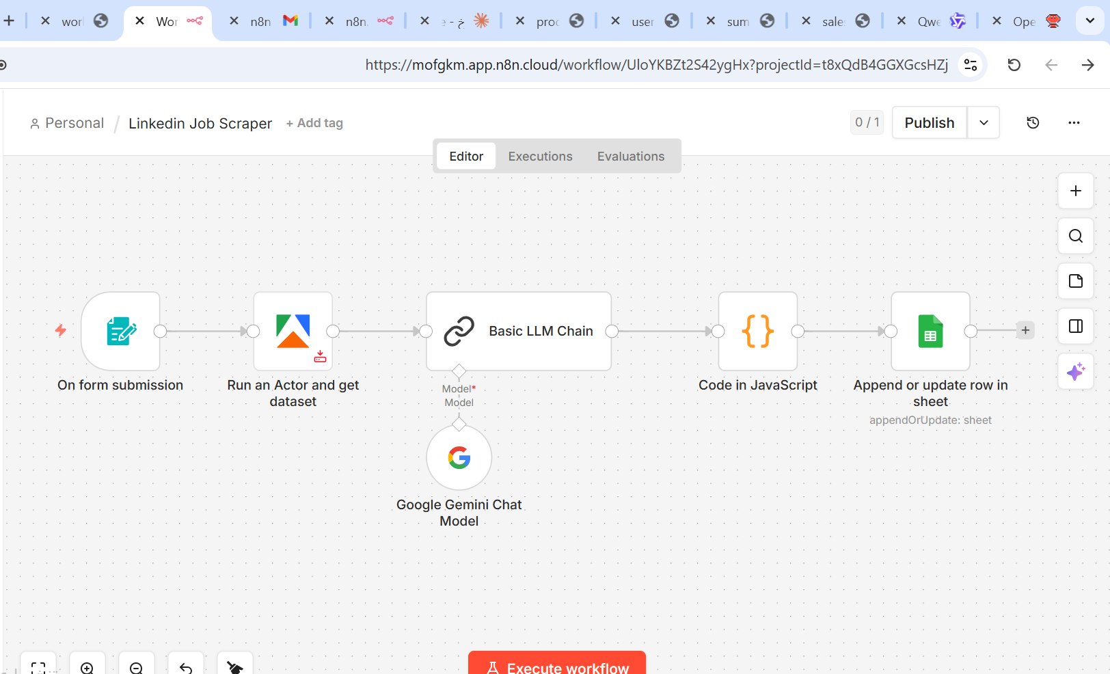Switch to the Evaluations tab

(630, 157)
